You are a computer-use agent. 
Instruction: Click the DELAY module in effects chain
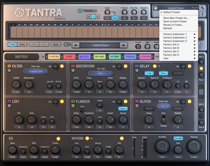tap(130, 56)
